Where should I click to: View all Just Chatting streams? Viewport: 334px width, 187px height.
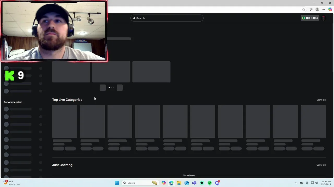pyautogui.click(x=321, y=165)
